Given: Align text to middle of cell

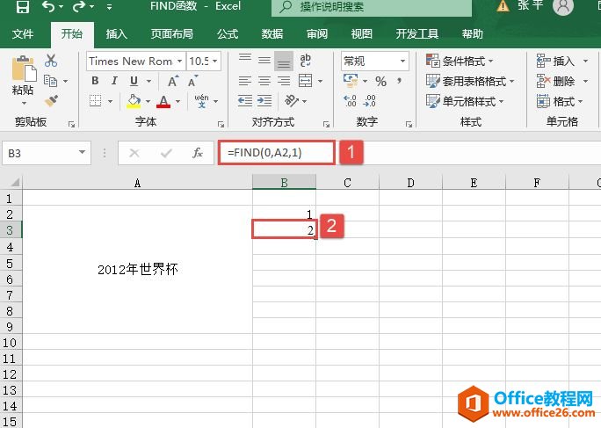Looking at the screenshot, I should pos(264,61).
